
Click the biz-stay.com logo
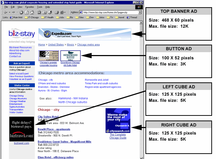click(x=22, y=34)
